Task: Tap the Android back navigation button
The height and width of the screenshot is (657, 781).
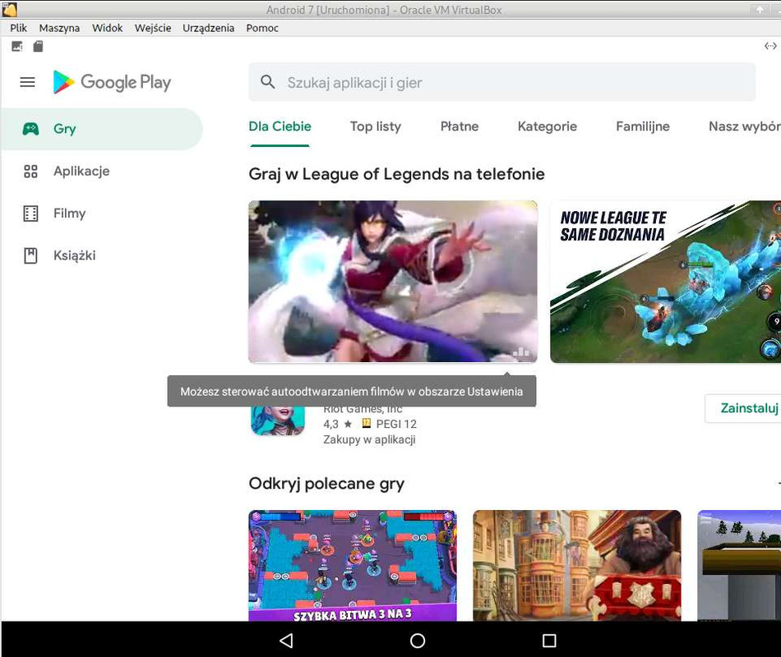Action: pos(286,641)
